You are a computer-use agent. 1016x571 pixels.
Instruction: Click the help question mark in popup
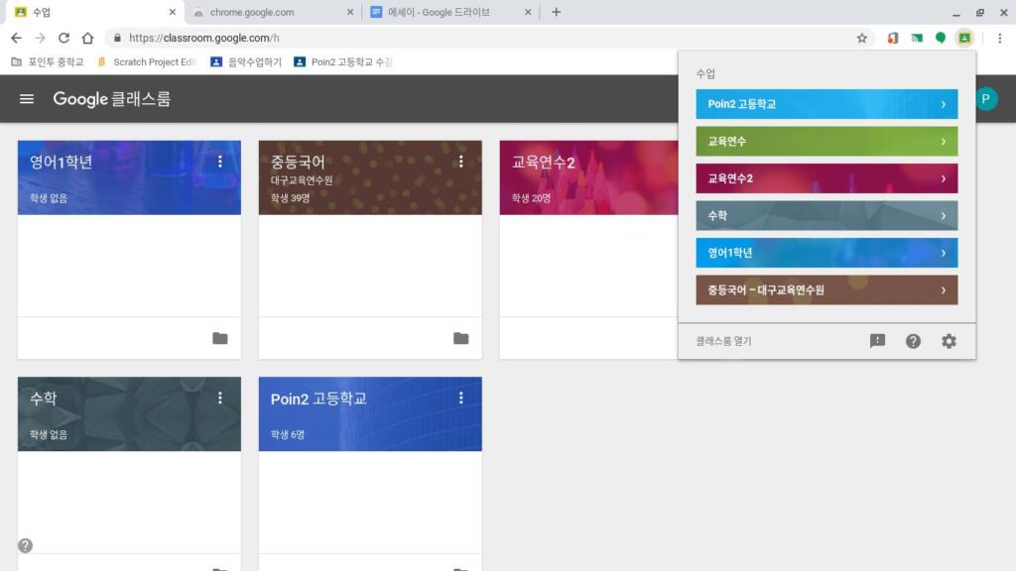tap(913, 341)
